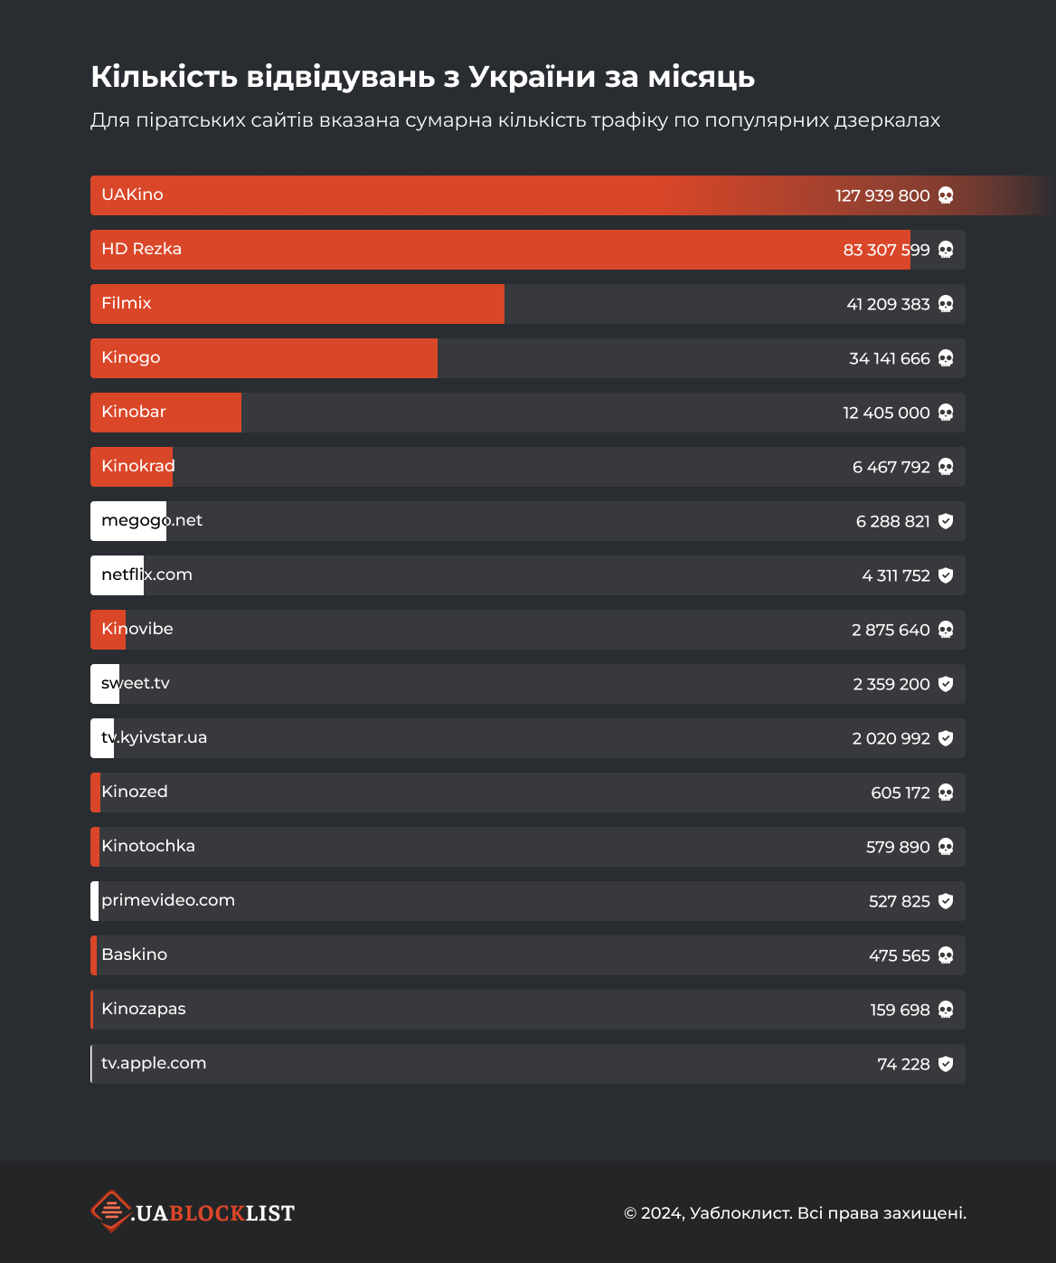Select the Filmix bar label
1056x1263 pixels.
pos(127,303)
